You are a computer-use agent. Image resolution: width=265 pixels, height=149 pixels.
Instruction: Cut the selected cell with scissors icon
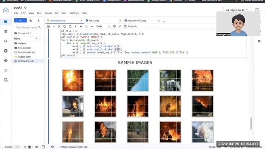point(59,26)
